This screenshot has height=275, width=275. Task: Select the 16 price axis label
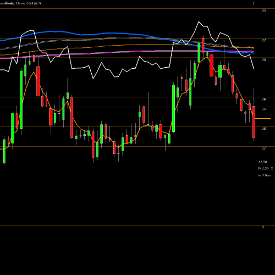263,100
